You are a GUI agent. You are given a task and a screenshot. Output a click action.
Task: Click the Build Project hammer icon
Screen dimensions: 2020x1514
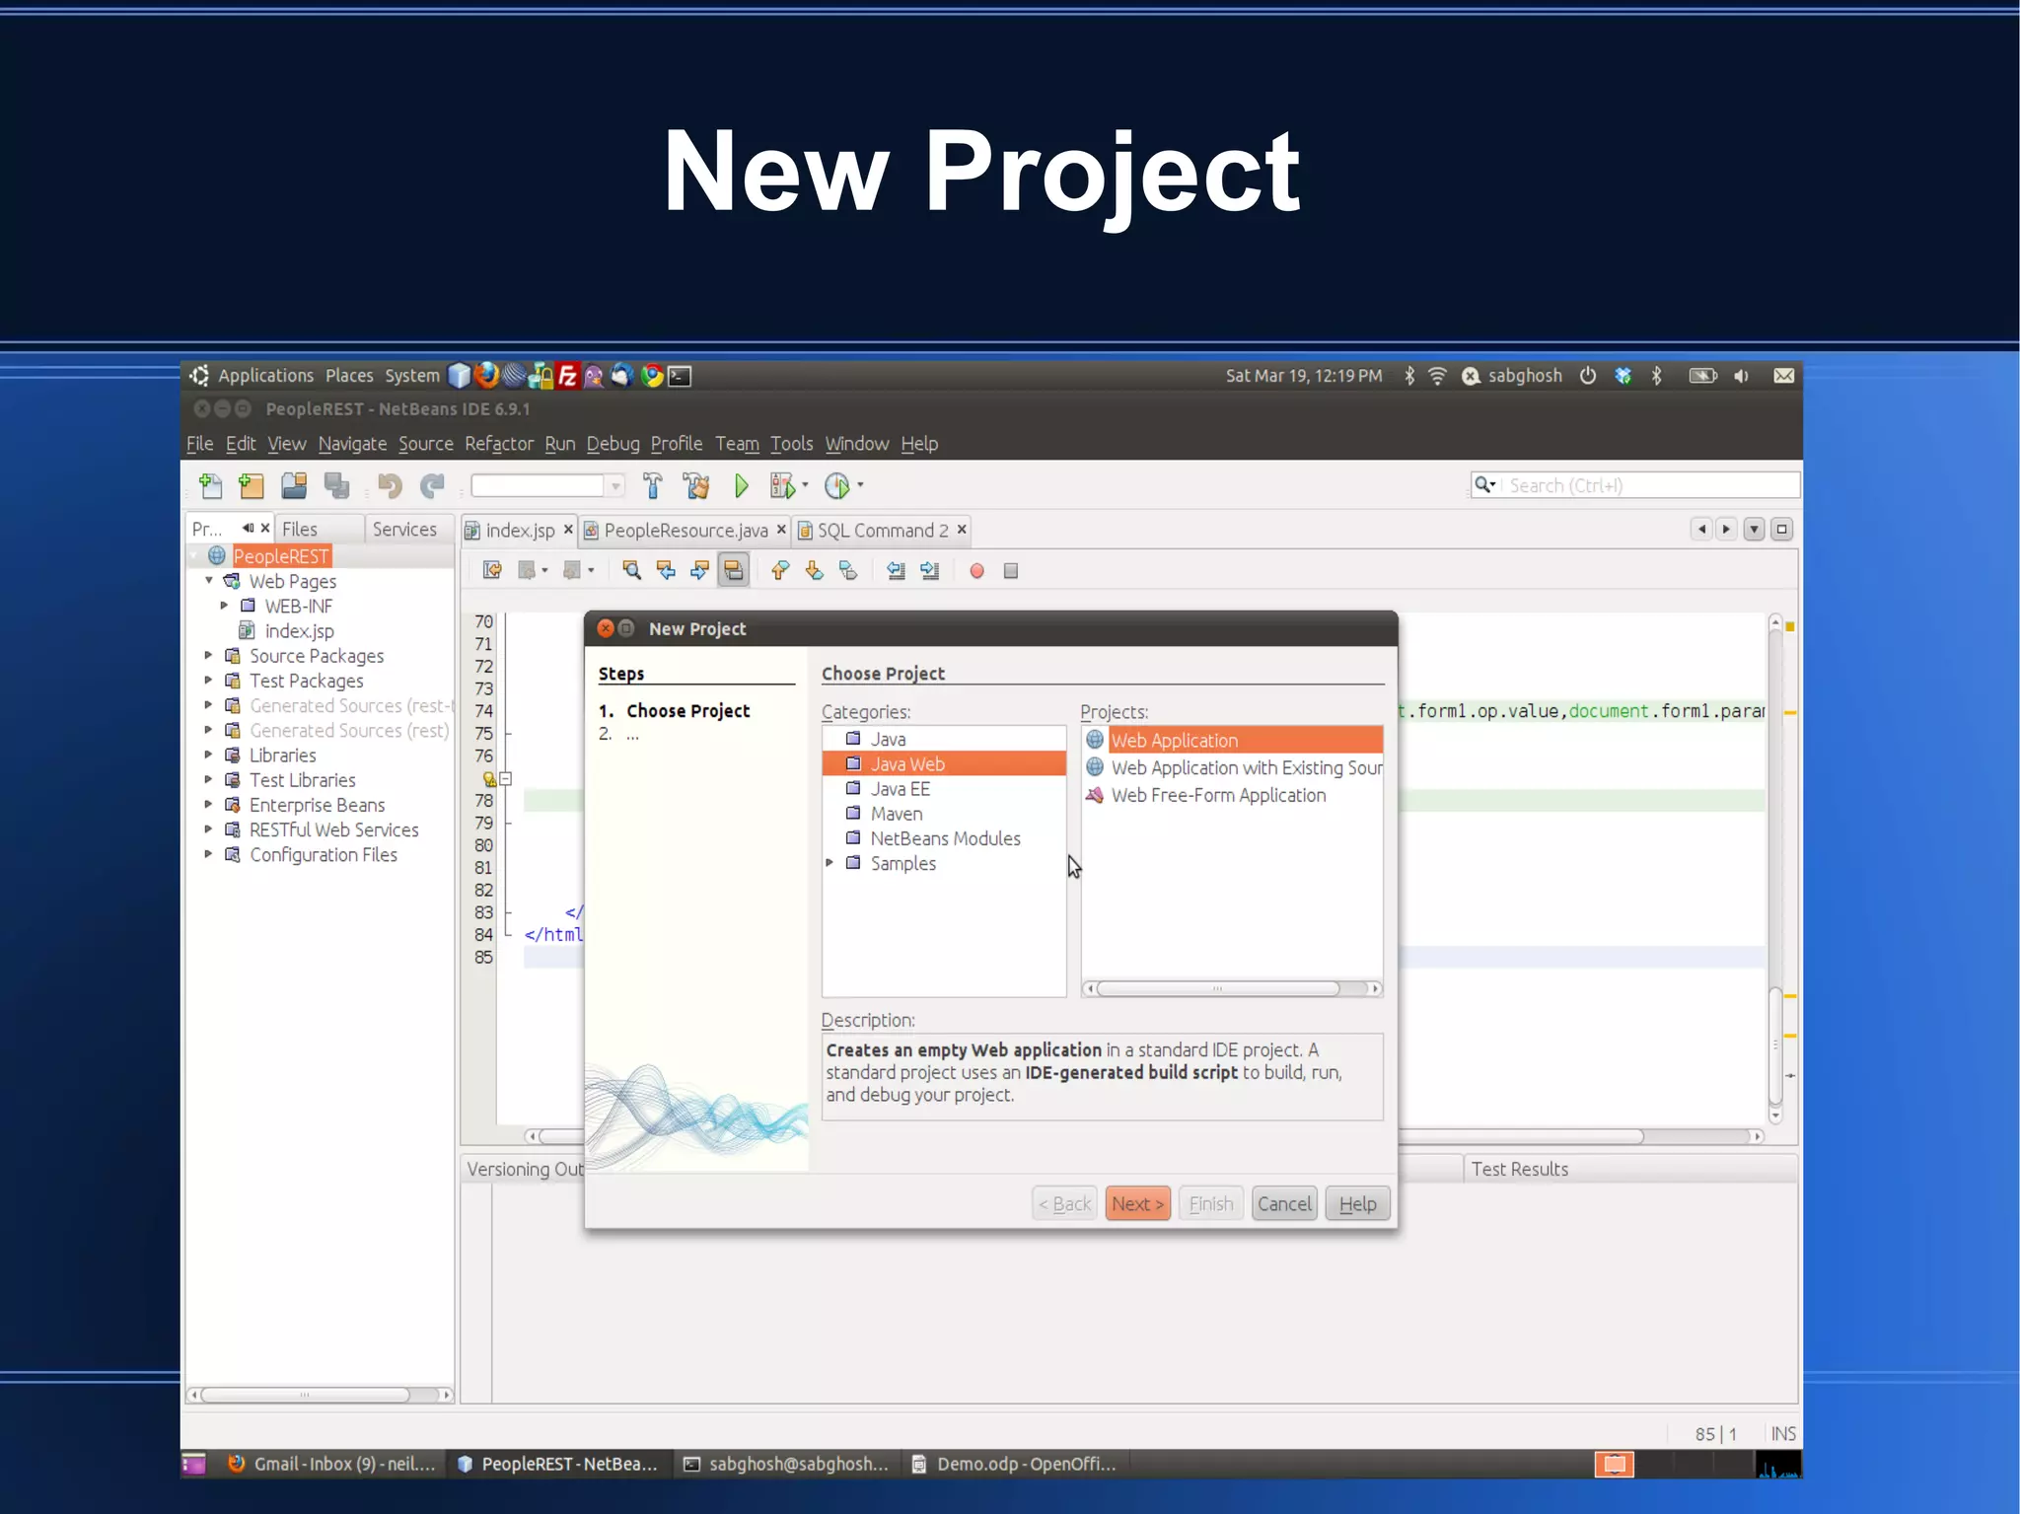click(652, 485)
